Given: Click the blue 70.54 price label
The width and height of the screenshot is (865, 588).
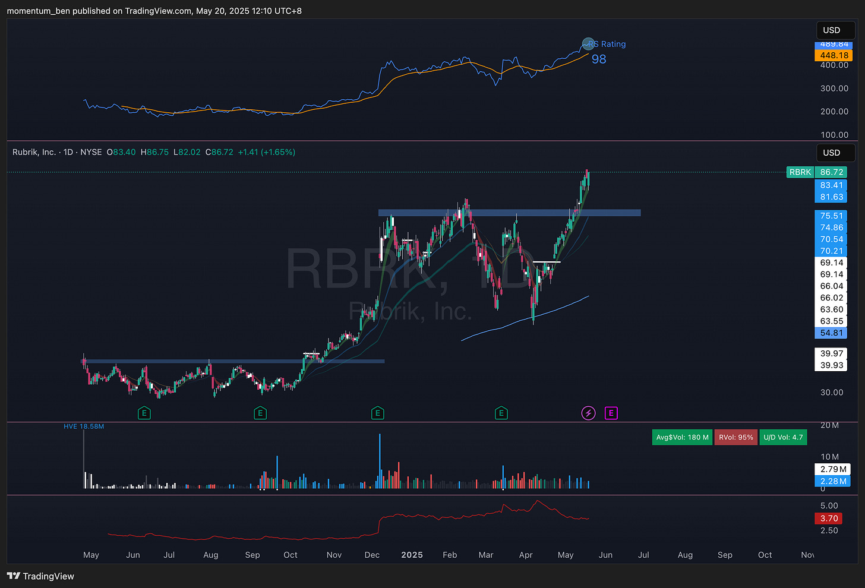Looking at the screenshot, I should click(x=832, y=239).
